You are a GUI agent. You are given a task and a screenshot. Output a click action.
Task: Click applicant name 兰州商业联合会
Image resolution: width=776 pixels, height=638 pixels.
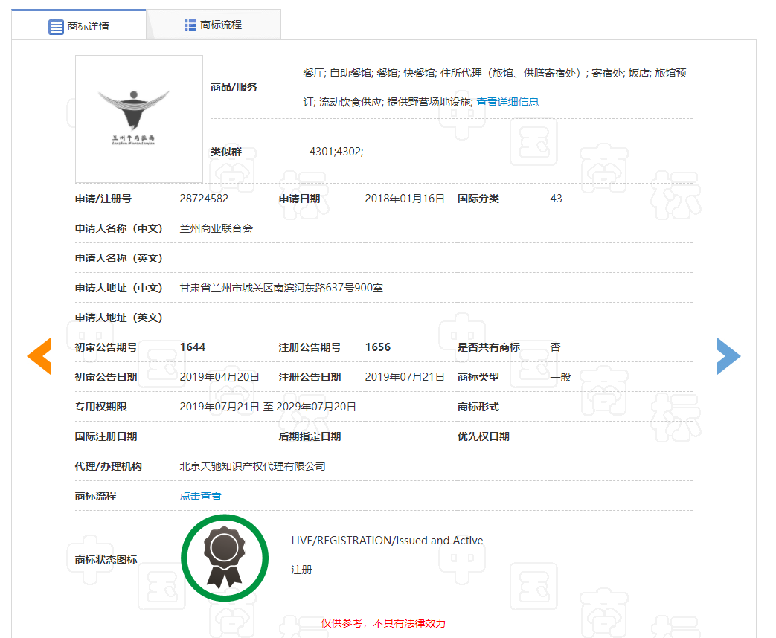coord(216,228)
